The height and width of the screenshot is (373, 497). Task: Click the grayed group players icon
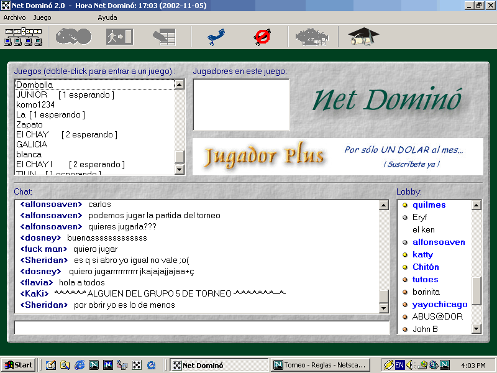[x=312, y=37]
